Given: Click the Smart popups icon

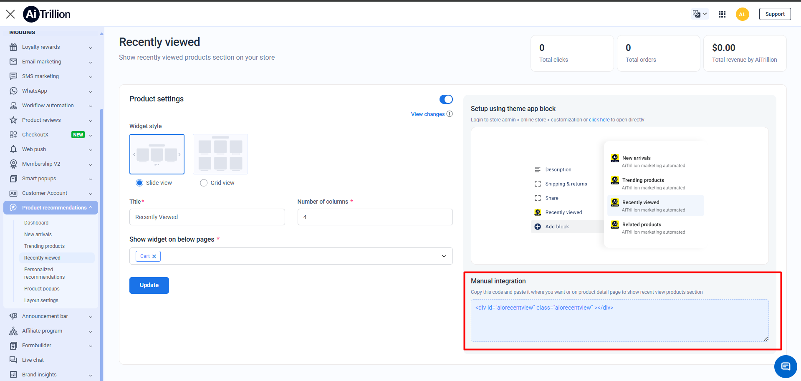Looking at the screenshot, I should [x=13, y=179].
